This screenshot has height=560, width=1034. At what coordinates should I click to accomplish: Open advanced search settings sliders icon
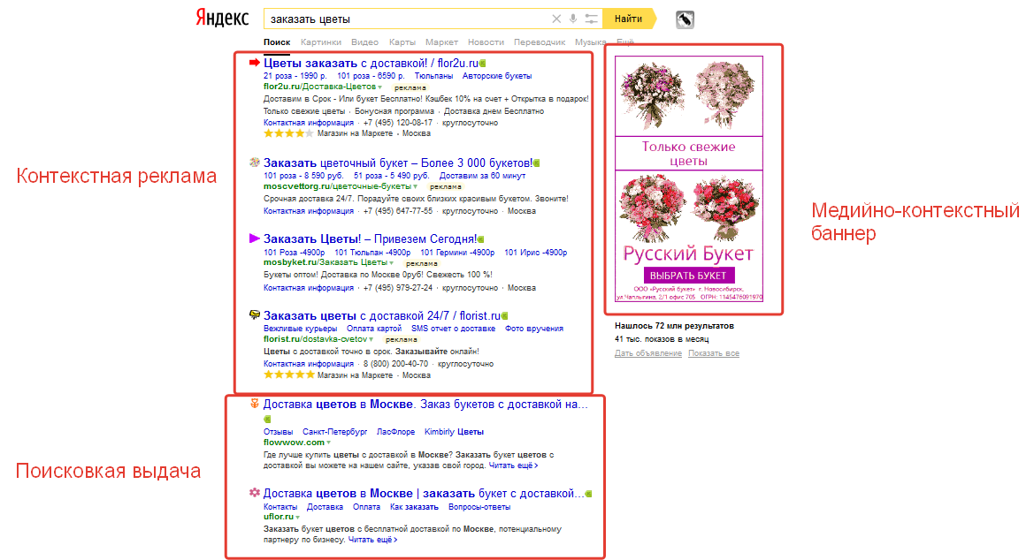591,19
